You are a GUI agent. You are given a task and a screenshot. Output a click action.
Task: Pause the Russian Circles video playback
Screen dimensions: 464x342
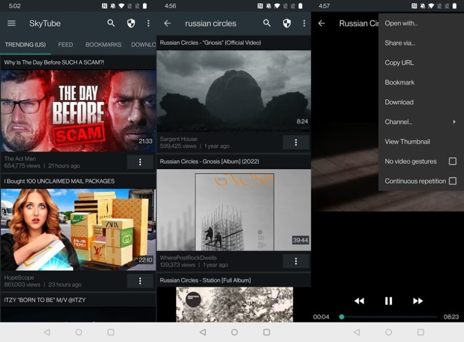pos(388,301)
